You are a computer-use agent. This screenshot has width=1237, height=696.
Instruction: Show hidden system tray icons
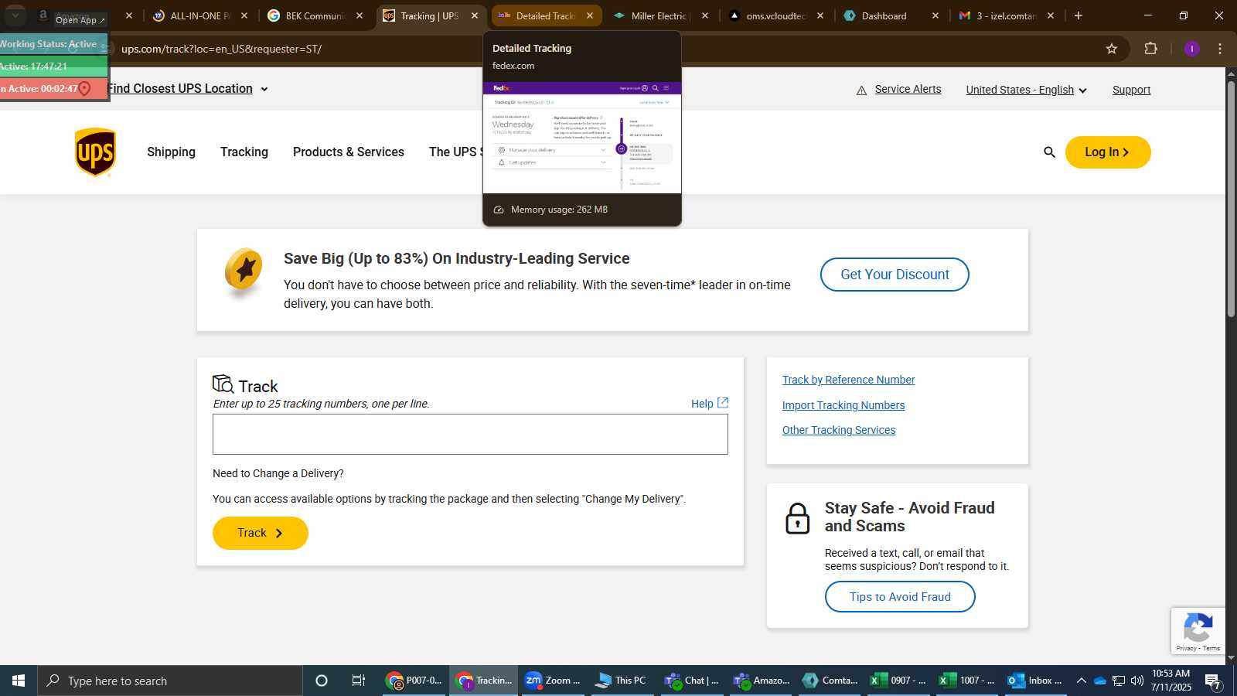tap(1082, 681)
